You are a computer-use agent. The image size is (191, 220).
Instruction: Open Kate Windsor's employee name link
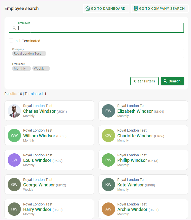(130, 185)
